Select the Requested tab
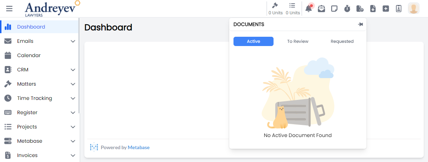This screenshot has height=162, width=428. point(342,41)
